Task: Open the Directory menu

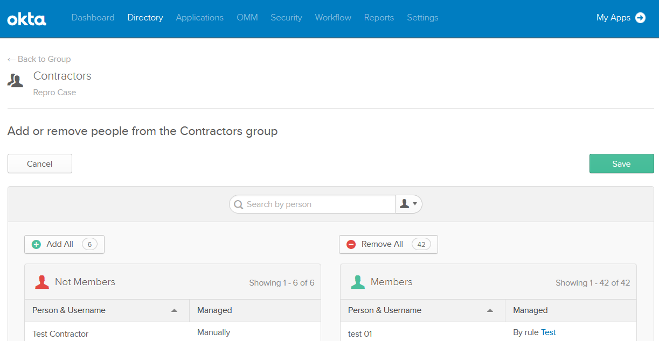Action: click(145, 18)
